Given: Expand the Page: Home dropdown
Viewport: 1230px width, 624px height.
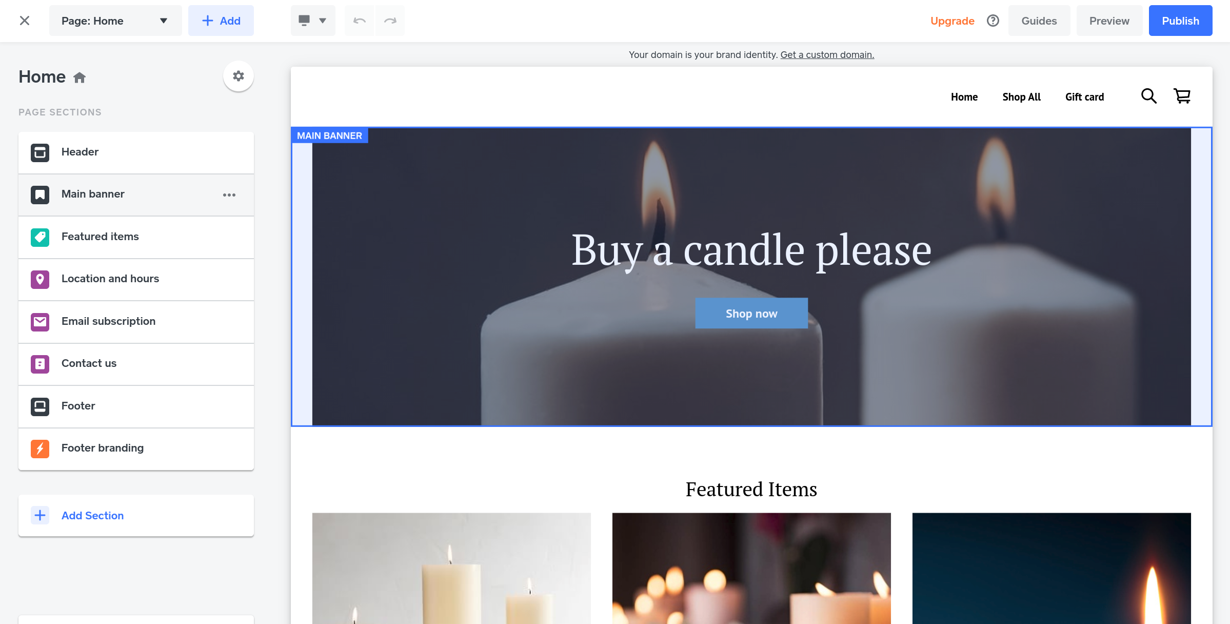Looking at the screenshot, I should tap(115, 21).
